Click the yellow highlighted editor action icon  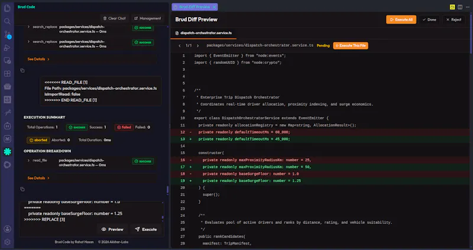click(x=452, y=7)
